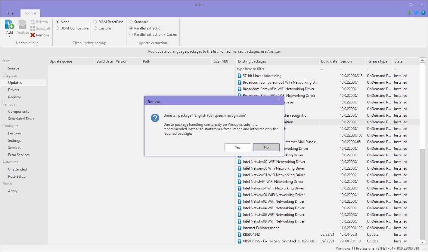Choose the Custom cleanup option
The width and height of the screenshot is (428, 252).
point(102,28)
